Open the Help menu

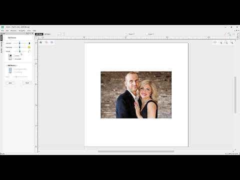pyautogui.click(x=34, y=30)
